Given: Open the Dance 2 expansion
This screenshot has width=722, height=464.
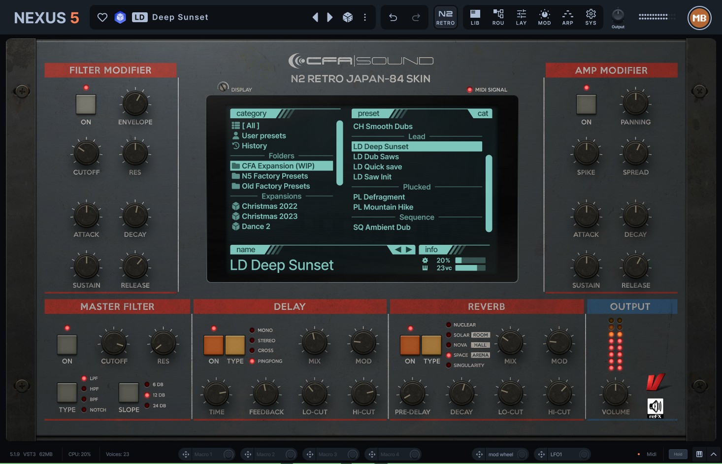Looking at the screenshot, I should coord(282,227).
